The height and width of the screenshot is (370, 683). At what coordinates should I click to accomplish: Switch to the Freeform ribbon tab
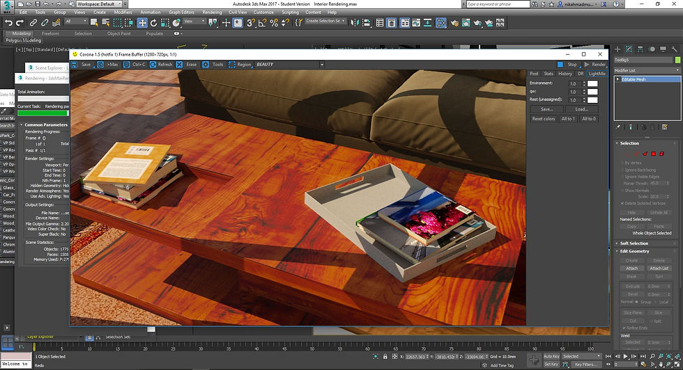pyautogui.click(x=50, y=33)
